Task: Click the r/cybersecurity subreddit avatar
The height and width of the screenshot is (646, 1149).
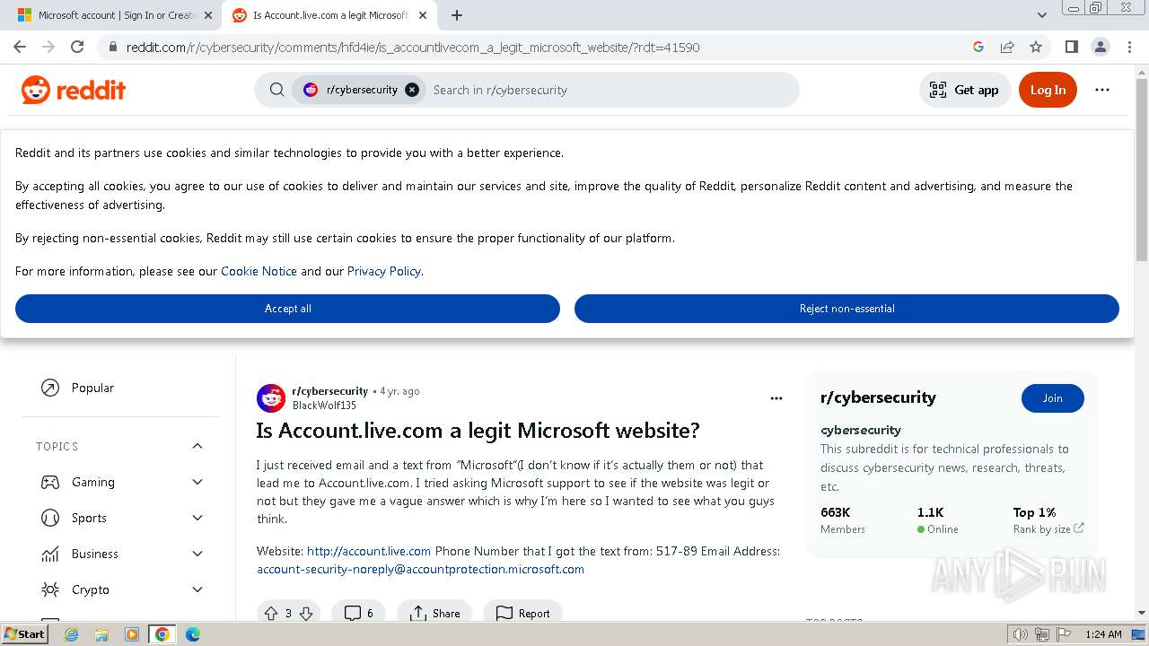Action: (x=271, y=397)
